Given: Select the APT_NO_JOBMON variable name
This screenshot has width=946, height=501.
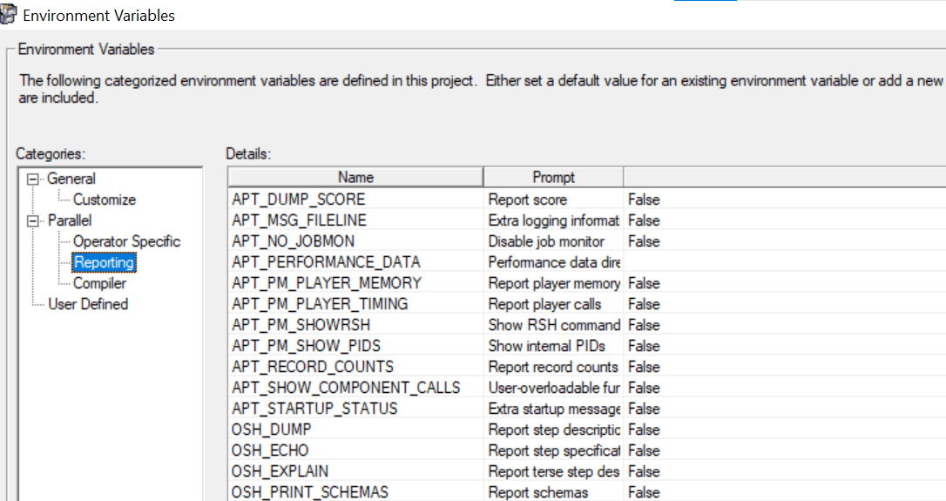Looking at the screenshot, I should (x=294, y=241).
